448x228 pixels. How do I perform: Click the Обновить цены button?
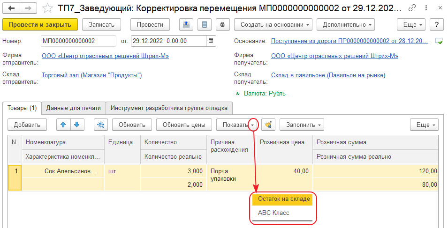184,125
